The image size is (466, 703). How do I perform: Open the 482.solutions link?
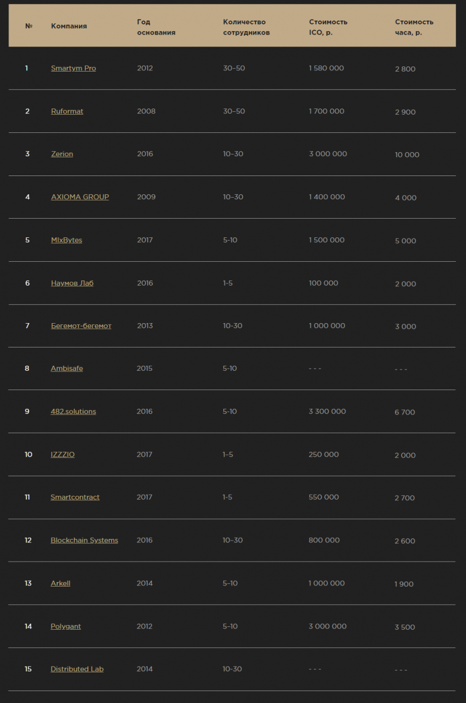[x=73, y=412]
